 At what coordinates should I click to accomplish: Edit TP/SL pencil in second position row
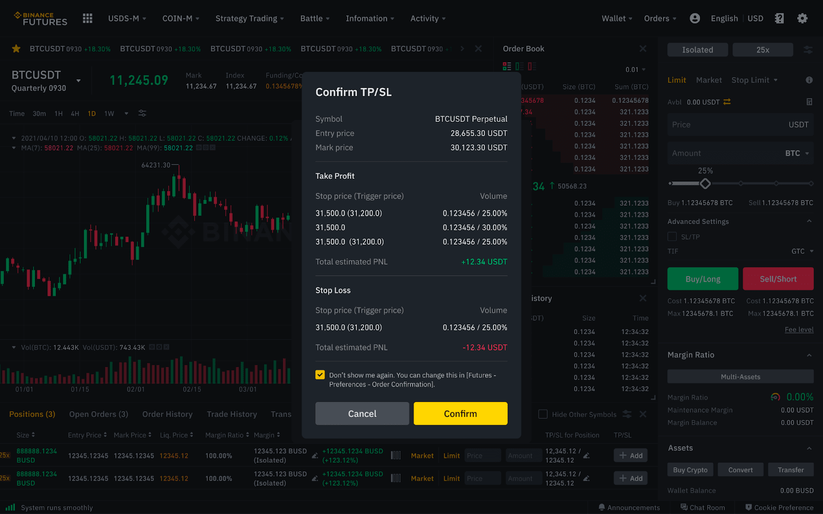coord(586,478)
